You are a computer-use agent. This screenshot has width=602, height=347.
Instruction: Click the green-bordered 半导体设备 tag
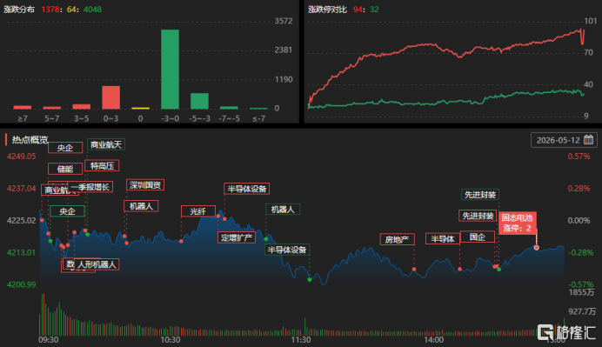(x=287, y=250)
